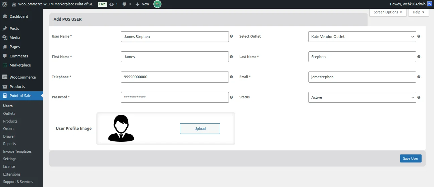Image resolution: width=434 pixels, height=187 pixels.
Task: Click the WordPress logo icon
Action: pyautogui.click(x=5, y=4)
